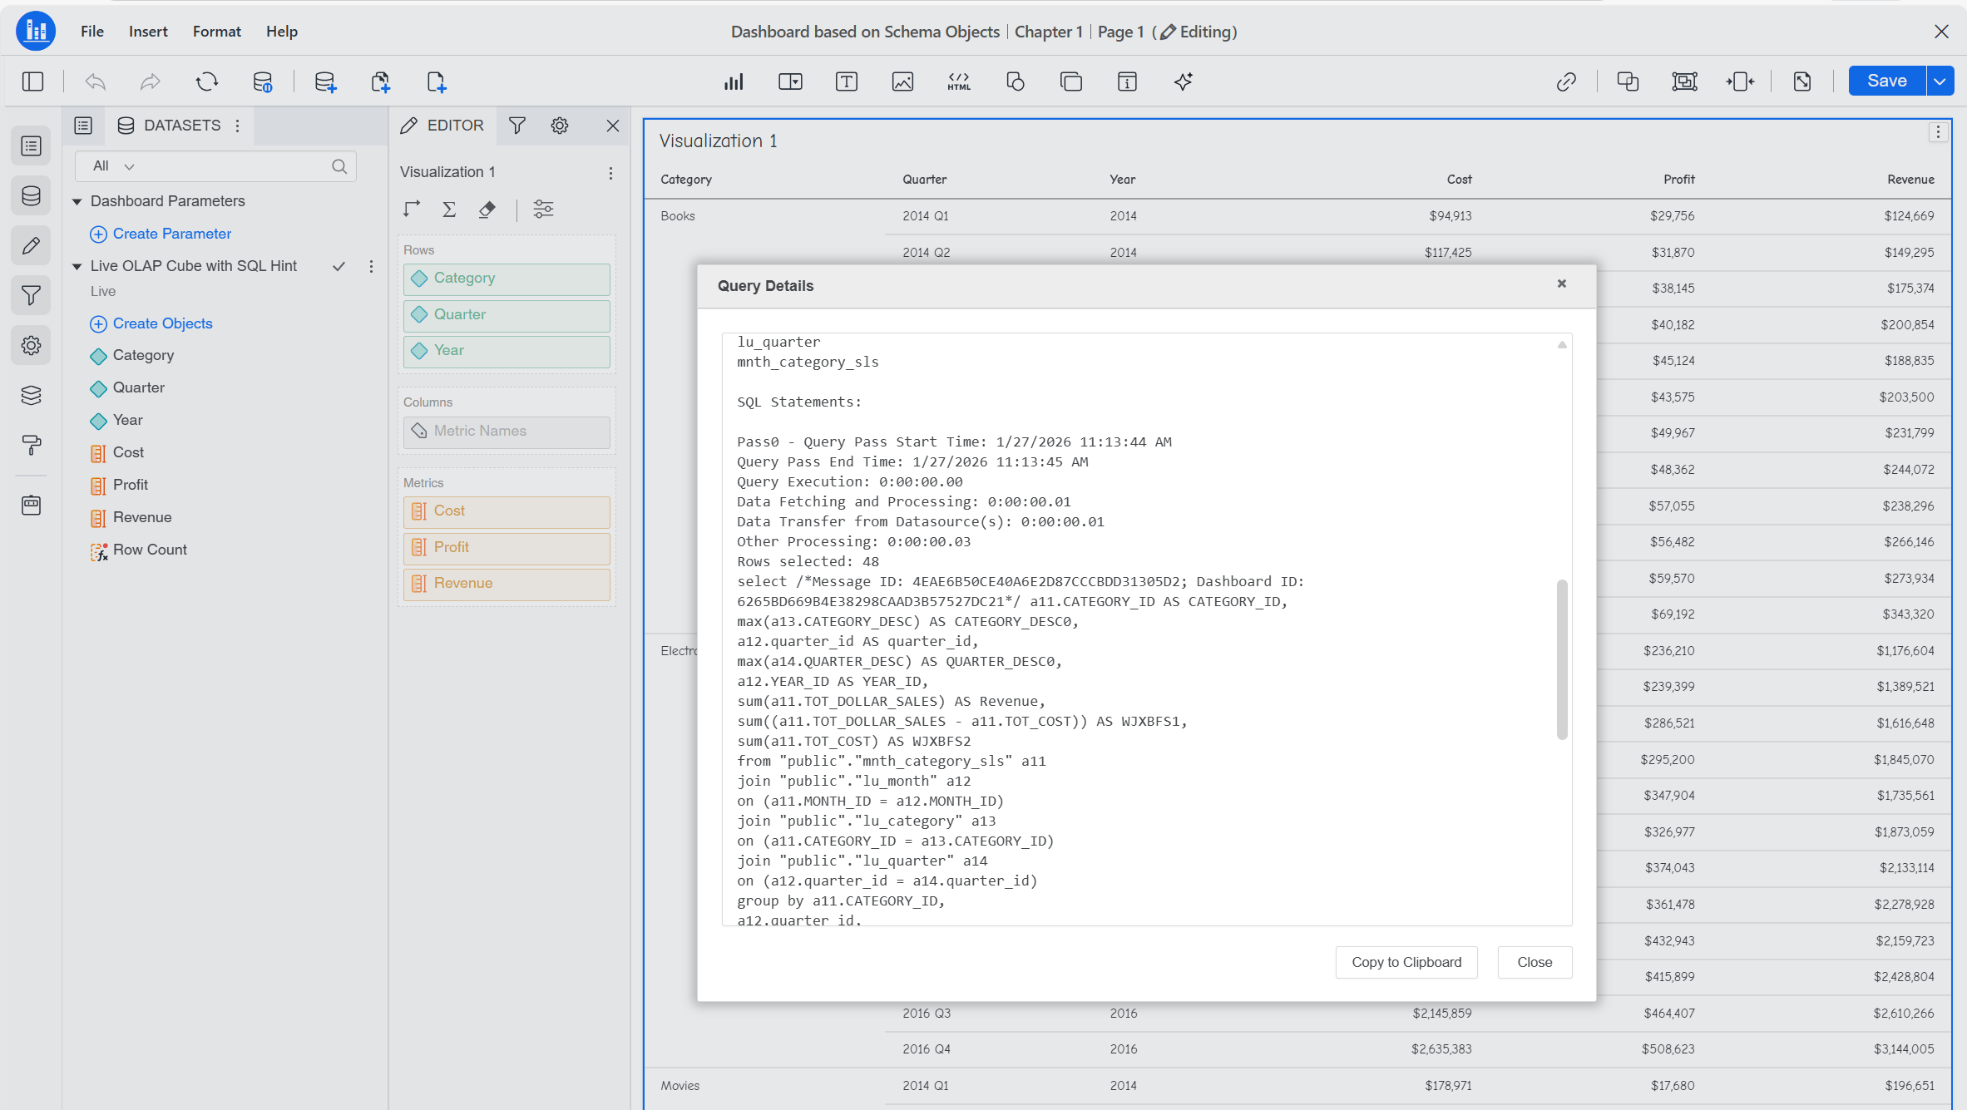The height and width of the screenshot is (1110, 1967).
Task: Switch to the editor filter tab
Action: 516,126
